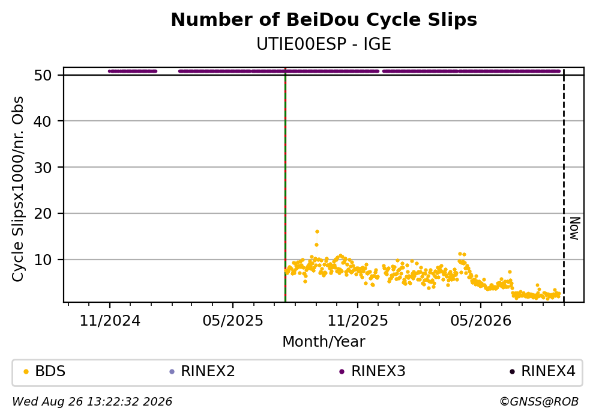Select the RINEX2 legend label

pyautogui.click(x=208, y=371)
